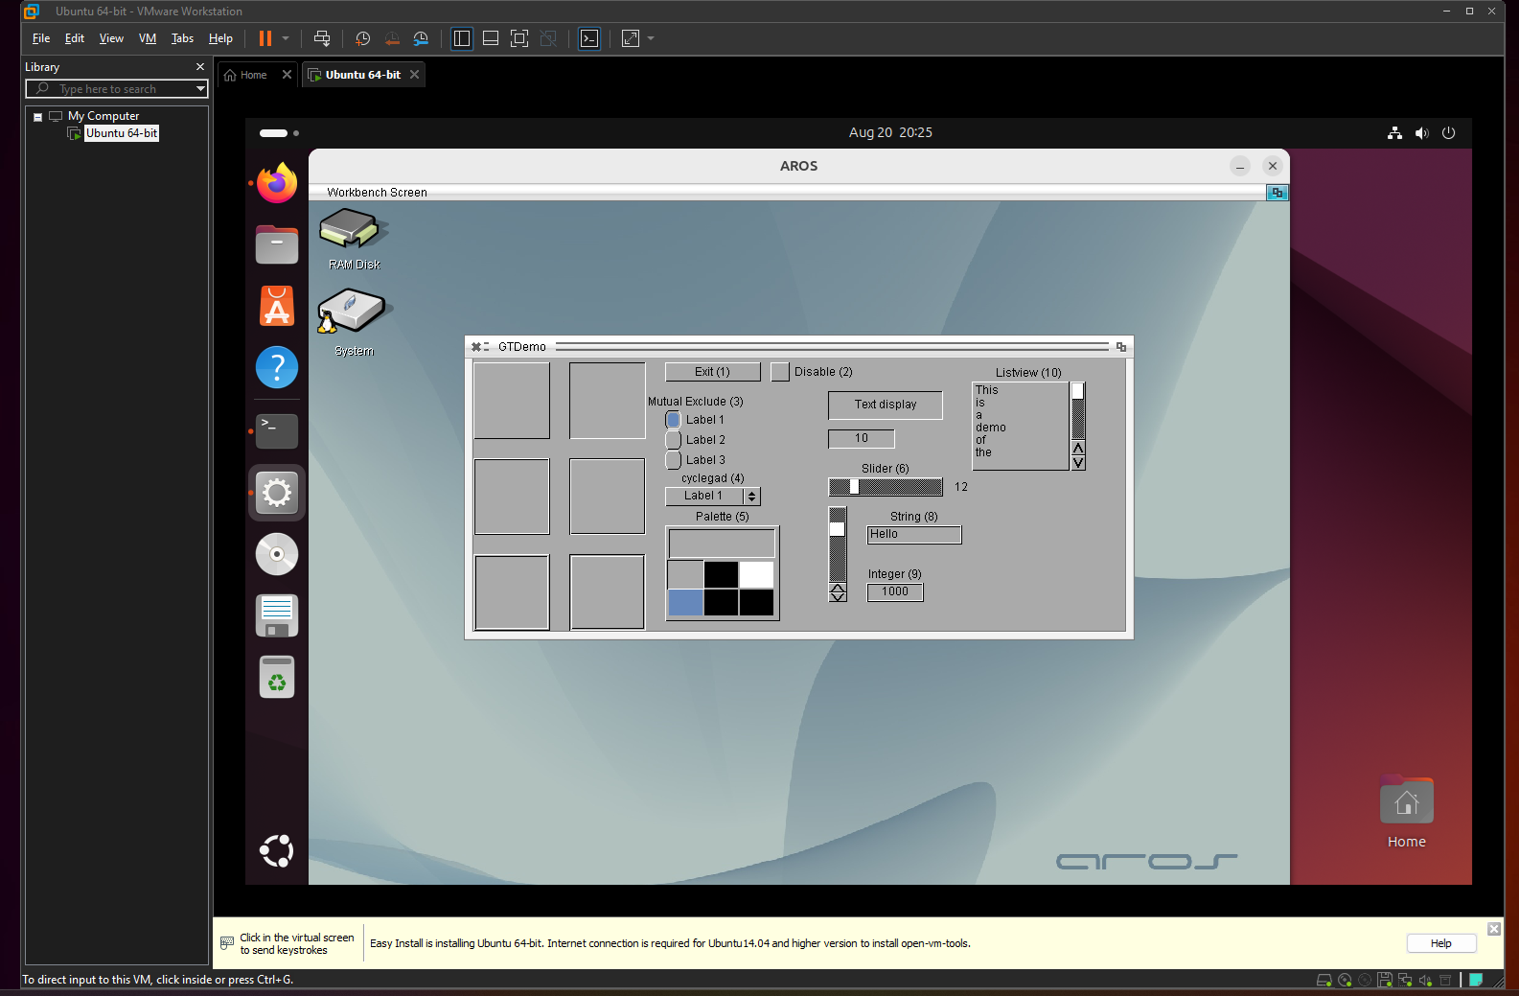Viewport: 1519px width, 996px height.
Task: Select the Label 2 radio button
Action: point(674,440)
